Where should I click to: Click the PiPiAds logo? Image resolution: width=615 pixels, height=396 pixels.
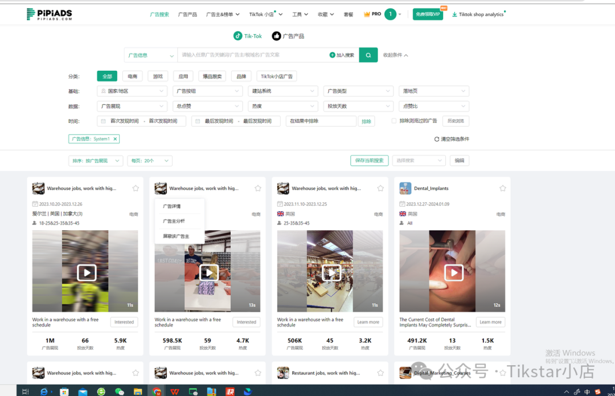[49, 13]
